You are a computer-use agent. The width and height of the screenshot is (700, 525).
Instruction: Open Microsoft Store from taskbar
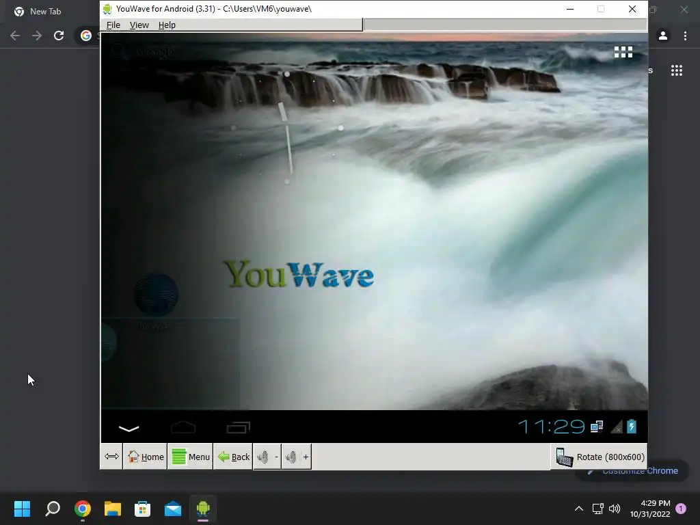142,509
